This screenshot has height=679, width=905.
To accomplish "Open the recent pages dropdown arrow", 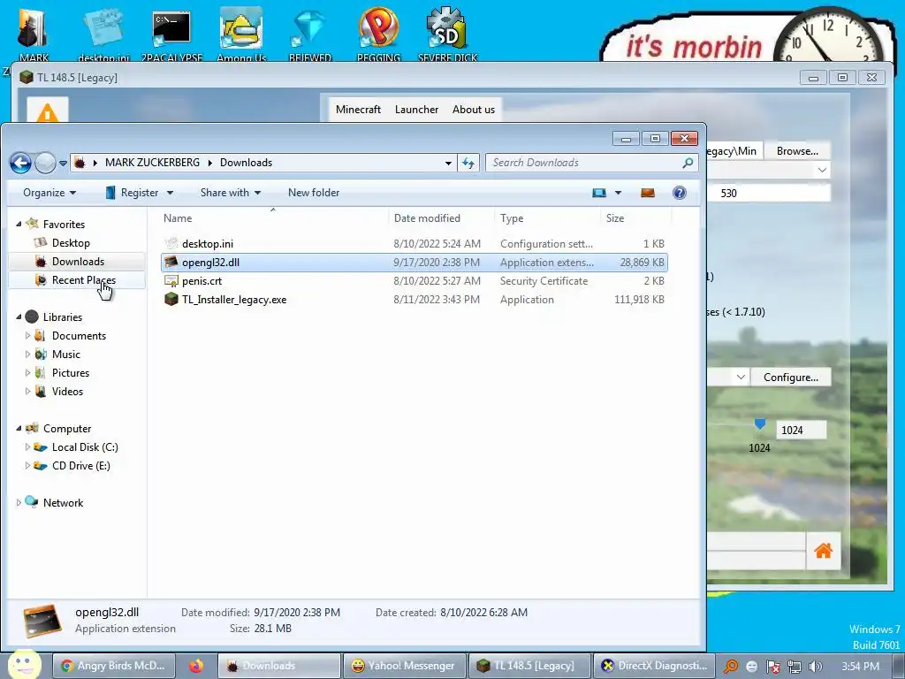I will (x=63, y=164).
